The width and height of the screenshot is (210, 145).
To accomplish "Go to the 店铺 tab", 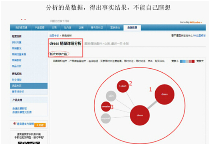I will coord(81,28).
